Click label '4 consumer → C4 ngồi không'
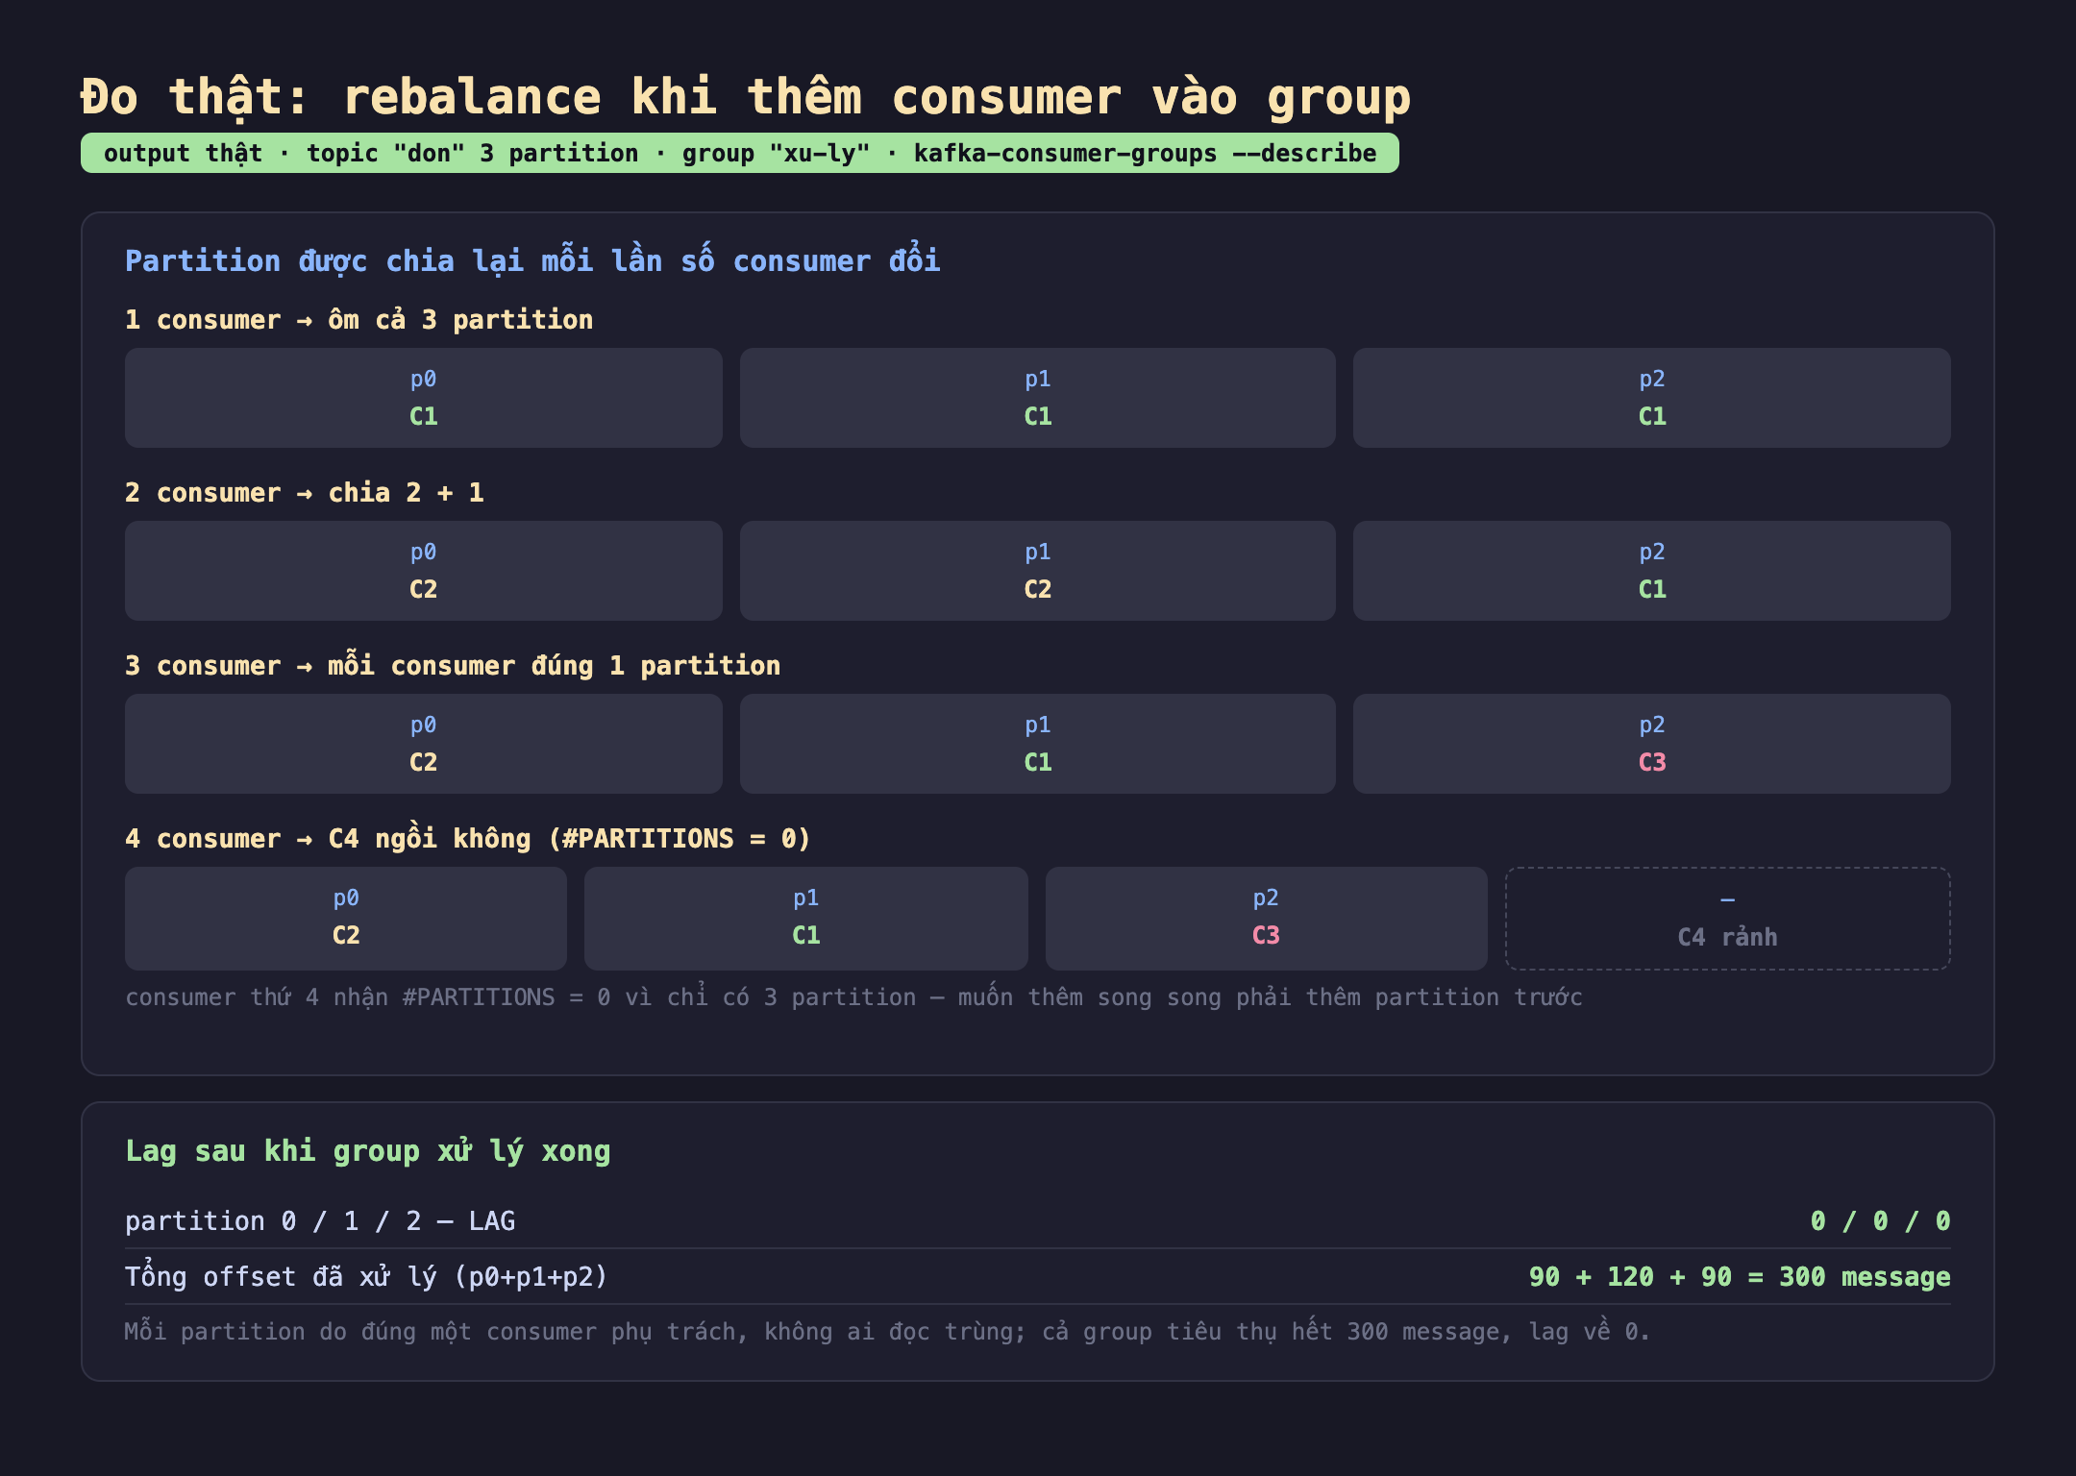2076x1476 pixels. click(x=468, y=838)
